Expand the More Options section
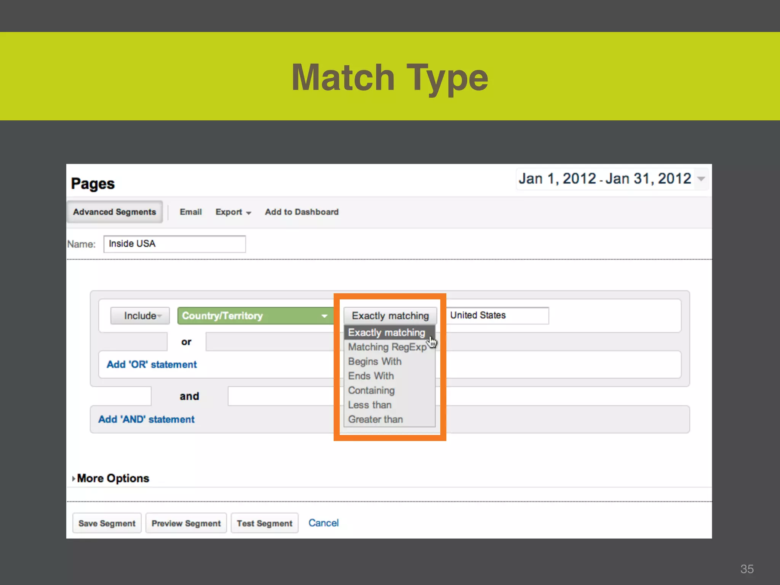The width and height of the screenshot is (780, 585). (113, 478)
